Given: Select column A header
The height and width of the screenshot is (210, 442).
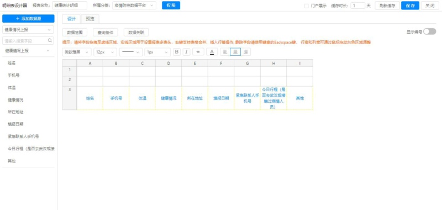Looking at the screenshot, I should click(x=90, y=63).
